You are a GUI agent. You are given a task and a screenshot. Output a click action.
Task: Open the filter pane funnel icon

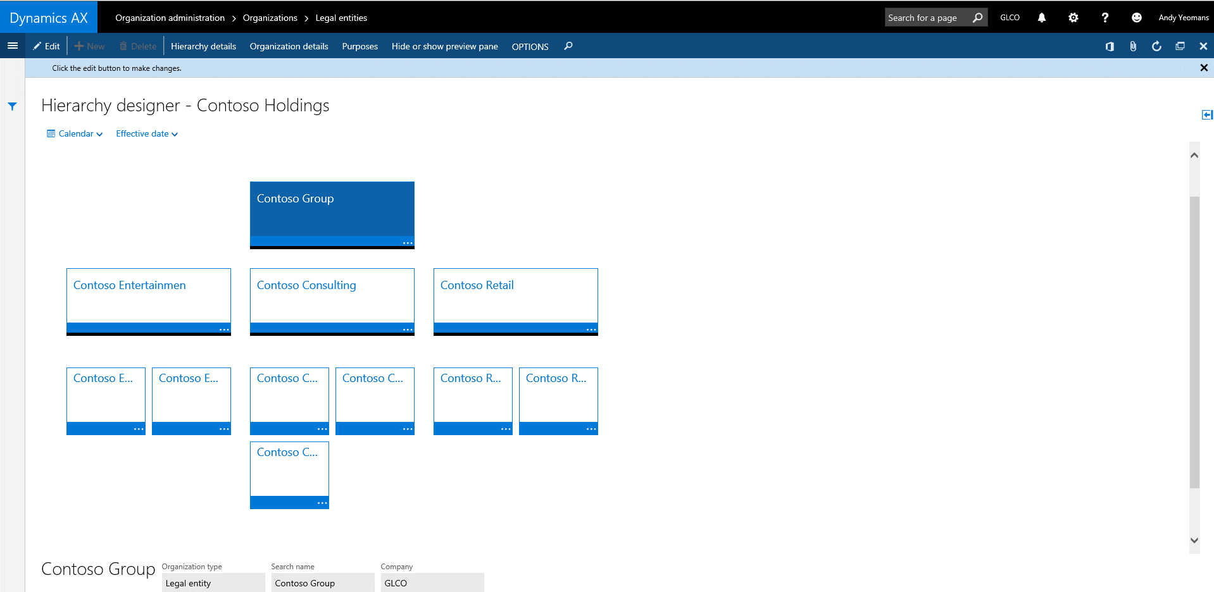click(12, 106)
